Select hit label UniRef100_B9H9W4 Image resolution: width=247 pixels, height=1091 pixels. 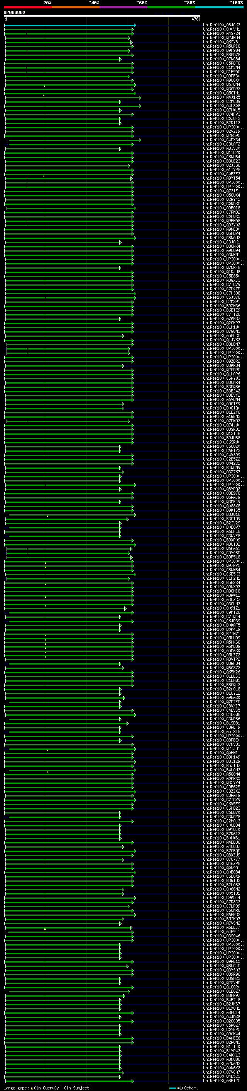coord(222,51)
